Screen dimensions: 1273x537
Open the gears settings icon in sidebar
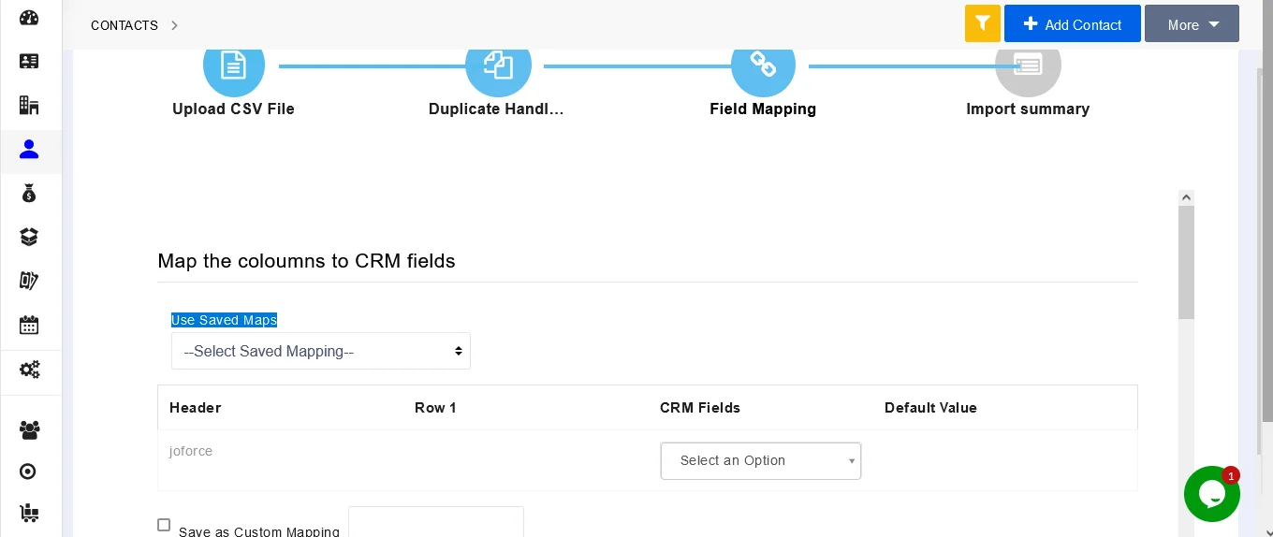29,370
